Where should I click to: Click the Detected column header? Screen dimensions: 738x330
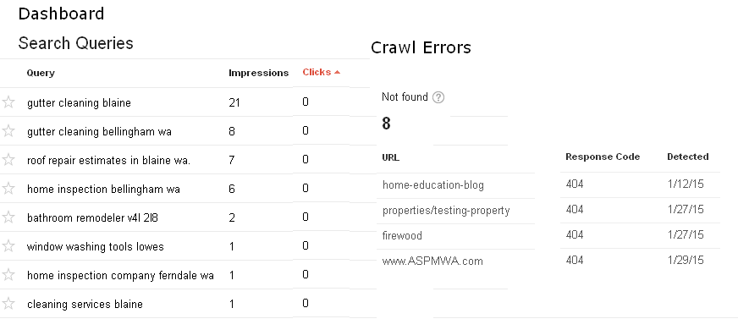pyautogui.click(x=687, y=157)
